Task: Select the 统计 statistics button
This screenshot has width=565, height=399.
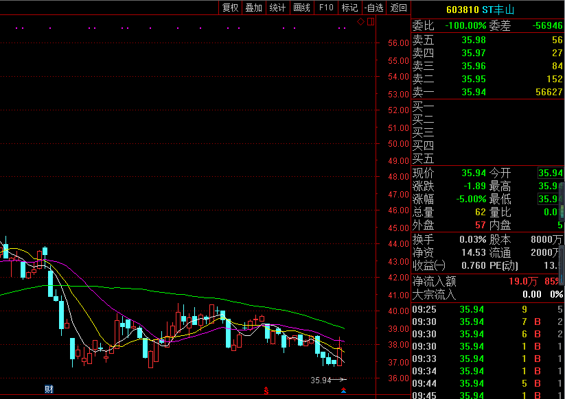Action: point(278,8)
